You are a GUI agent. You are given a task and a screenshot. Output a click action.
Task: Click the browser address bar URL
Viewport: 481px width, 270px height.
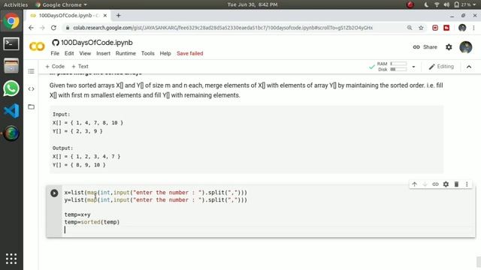pyautogui.click(x=222, y=28)
